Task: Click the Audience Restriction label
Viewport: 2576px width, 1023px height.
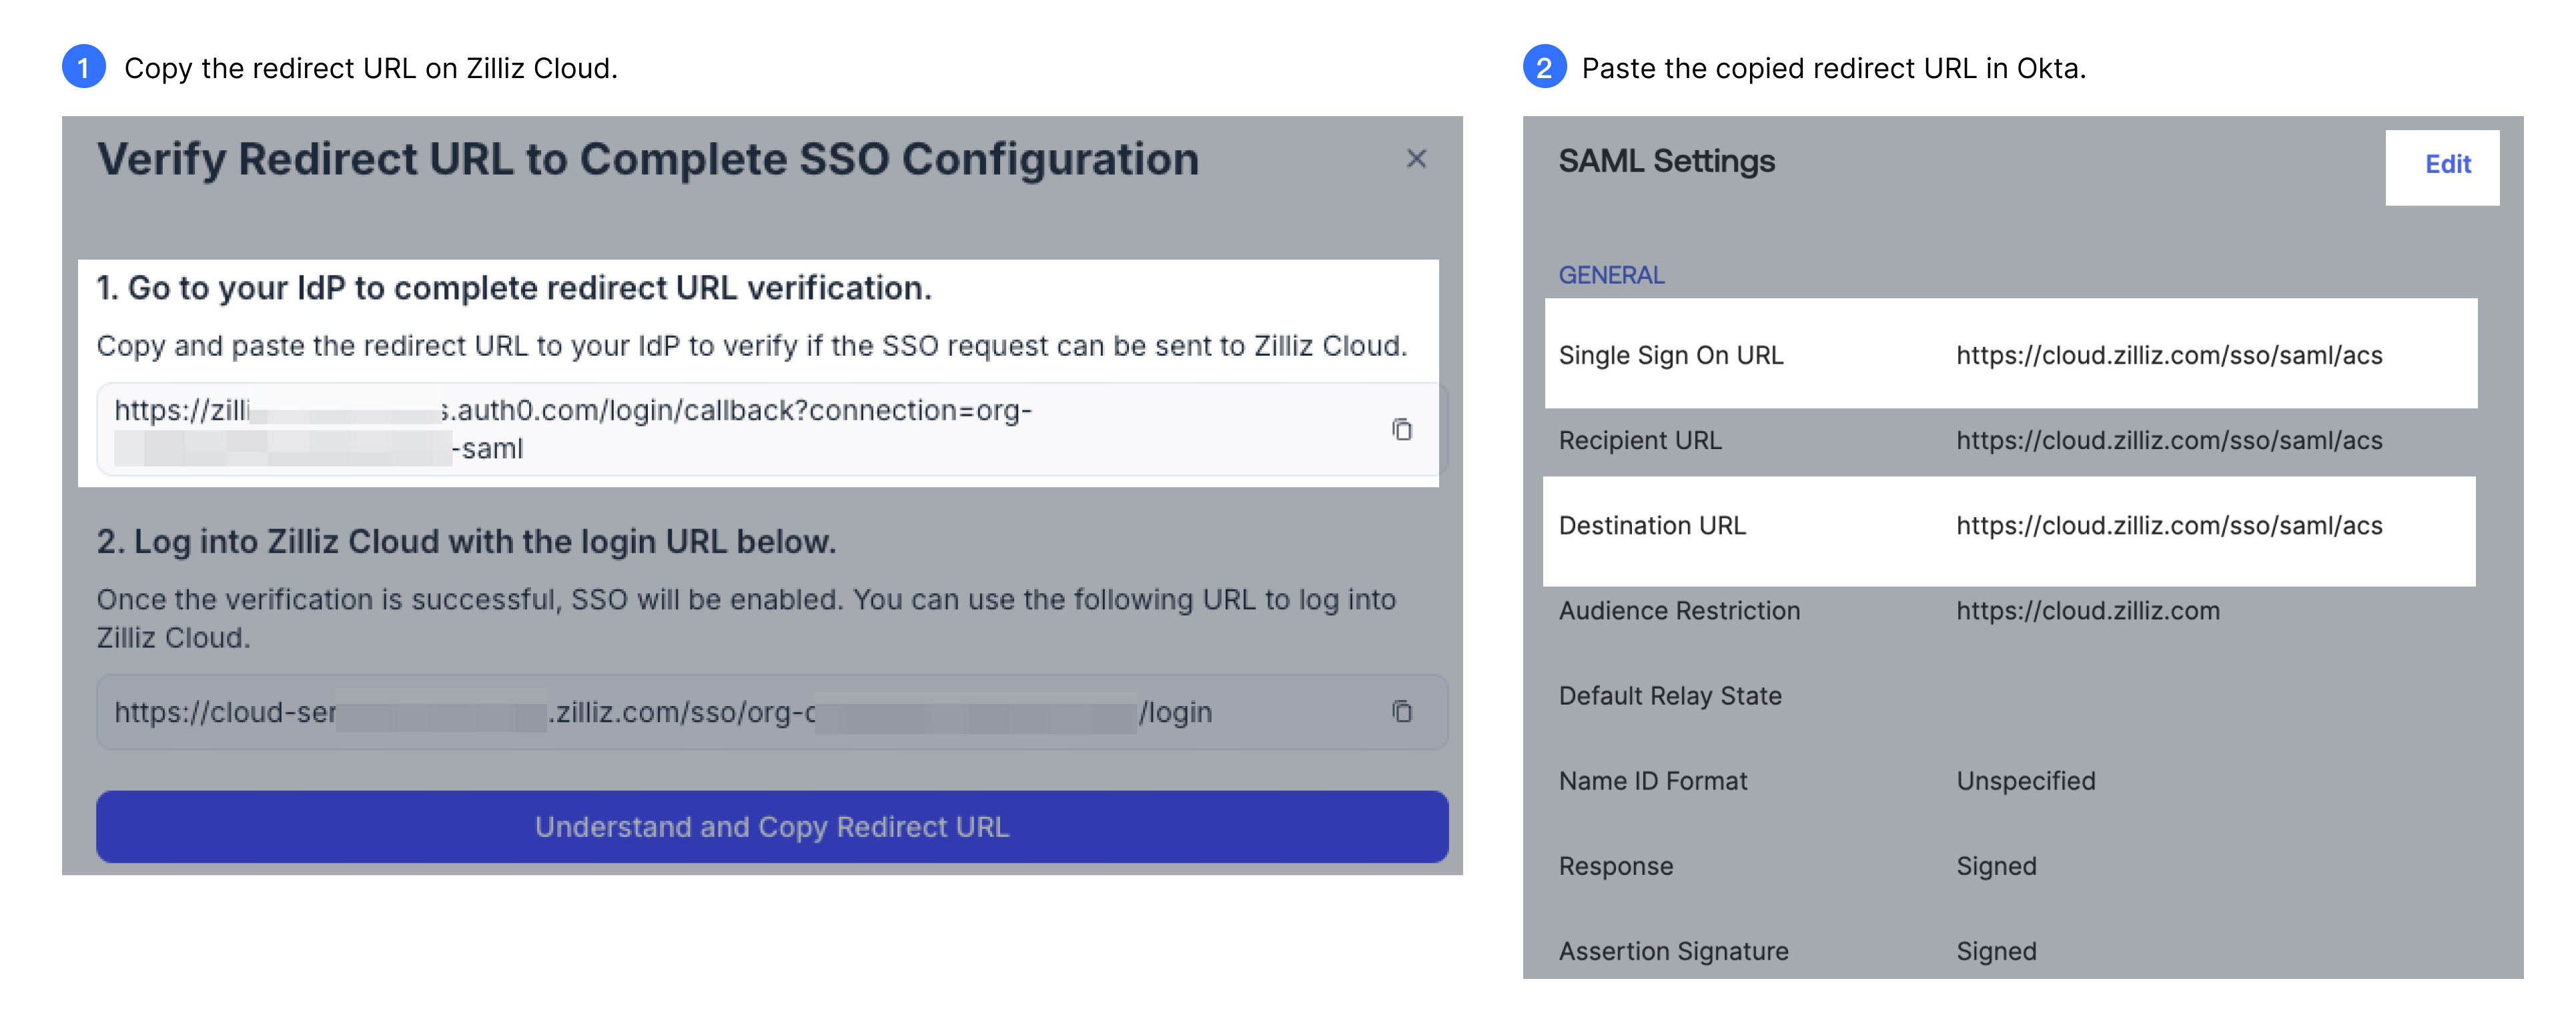Action: point(1679,610)
